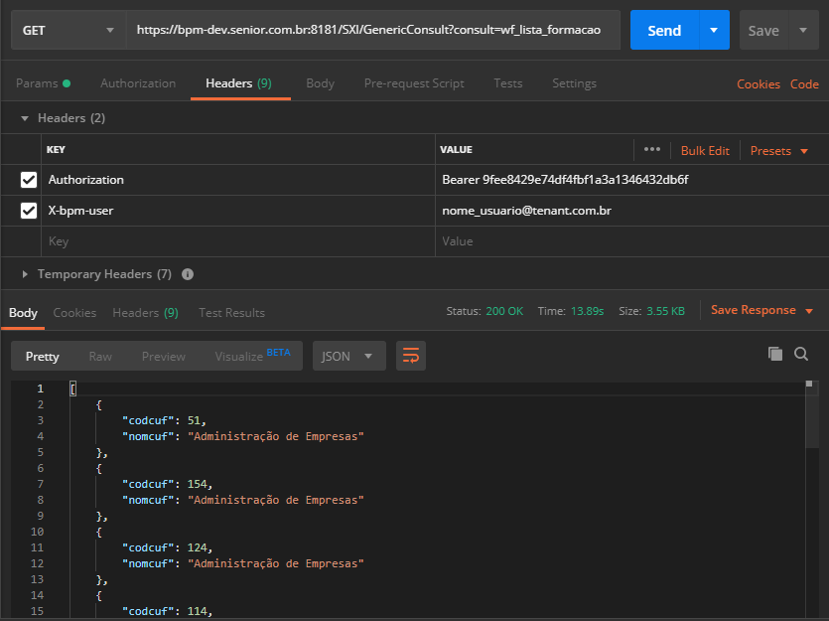Click the wrap lines icon in response toolbar
The width and height of the screenshot is (829, 621).
point(410,356)
